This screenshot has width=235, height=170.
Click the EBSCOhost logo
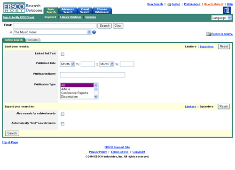pos(14,8)
